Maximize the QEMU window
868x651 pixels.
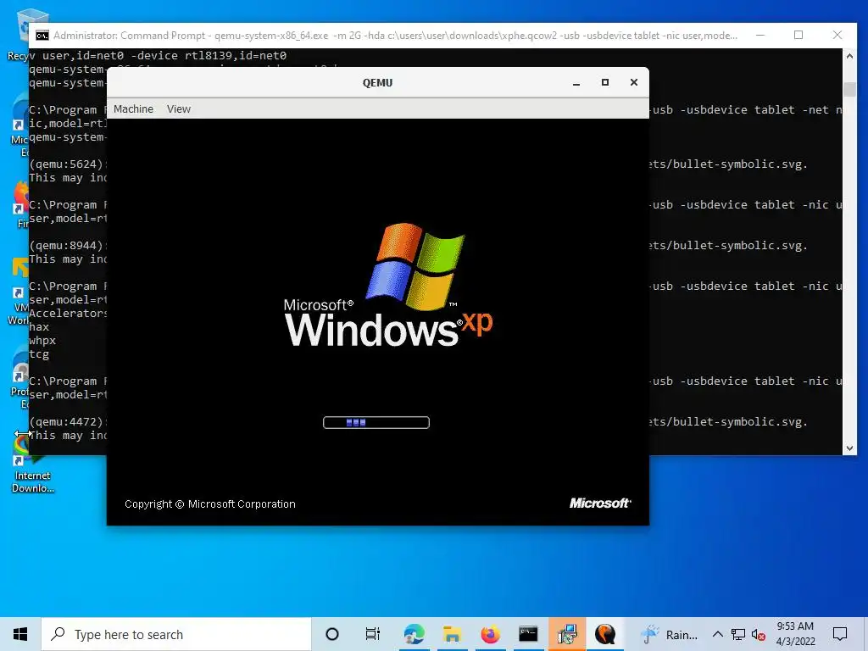coord(605,82)
